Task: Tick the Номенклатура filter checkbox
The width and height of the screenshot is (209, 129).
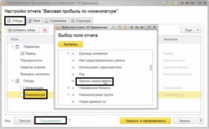Action: 22,94
